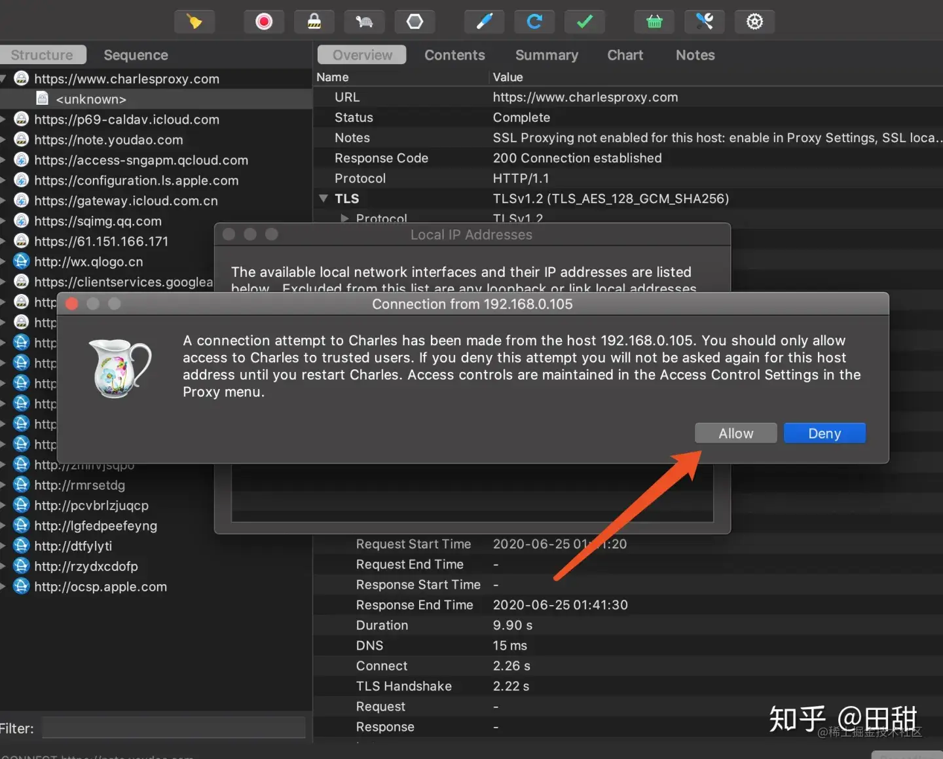Toggle breakpoints hexagon icon
Image resolution: width=943 pixels, height=759 pixels.
coord(415,22)
